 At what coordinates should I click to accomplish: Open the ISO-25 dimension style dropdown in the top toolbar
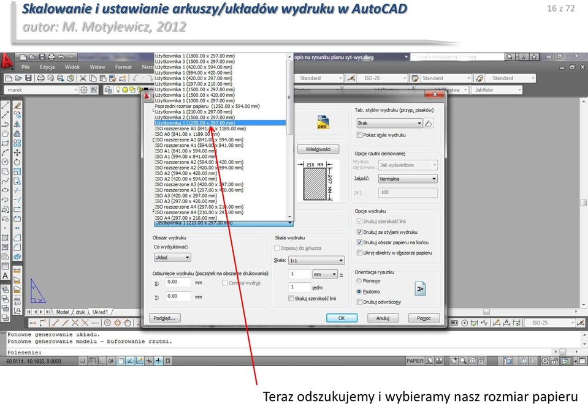point(383,78)
